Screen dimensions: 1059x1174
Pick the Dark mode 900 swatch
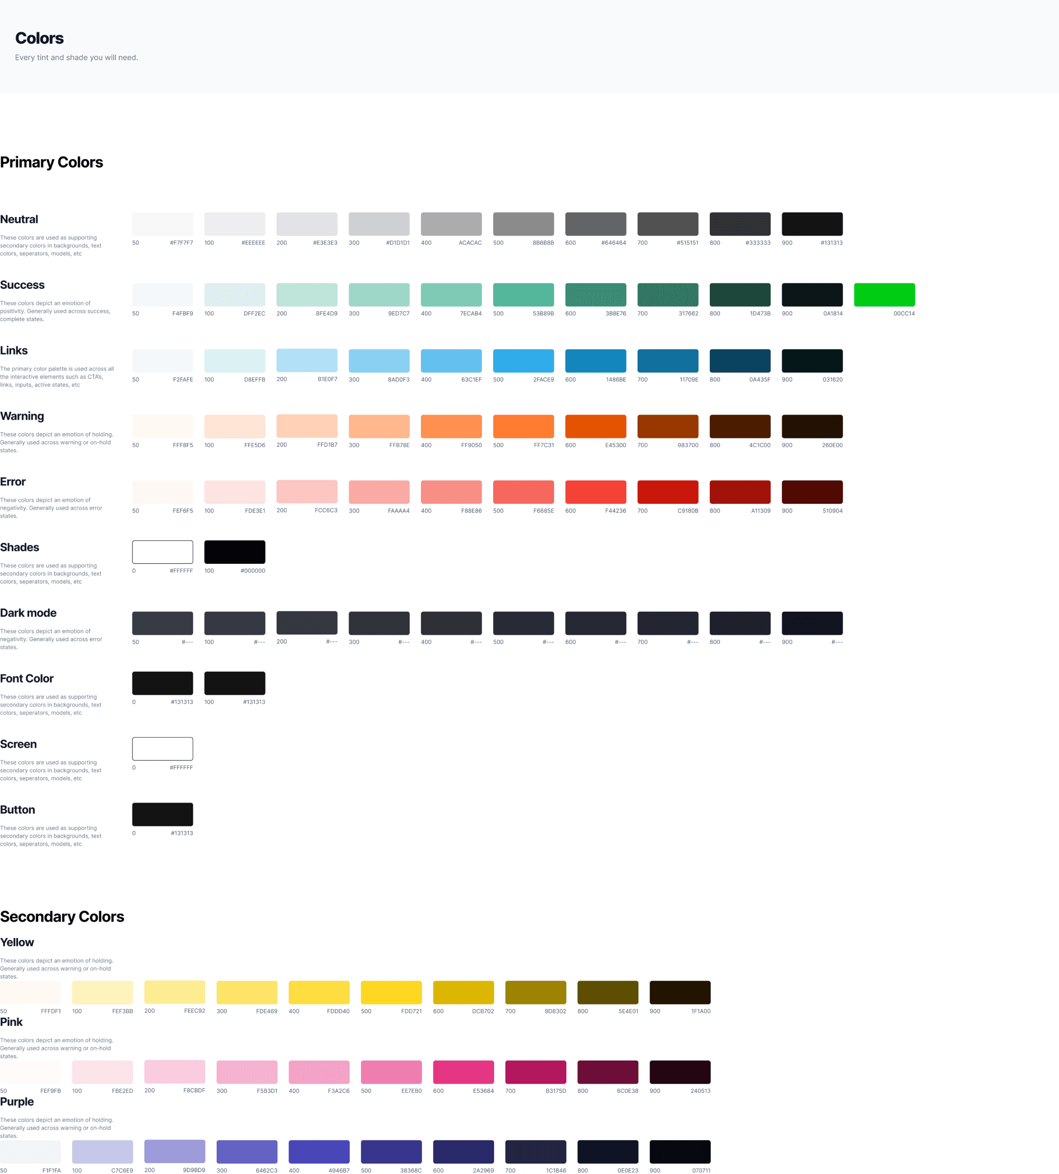[x=811, y=623]
